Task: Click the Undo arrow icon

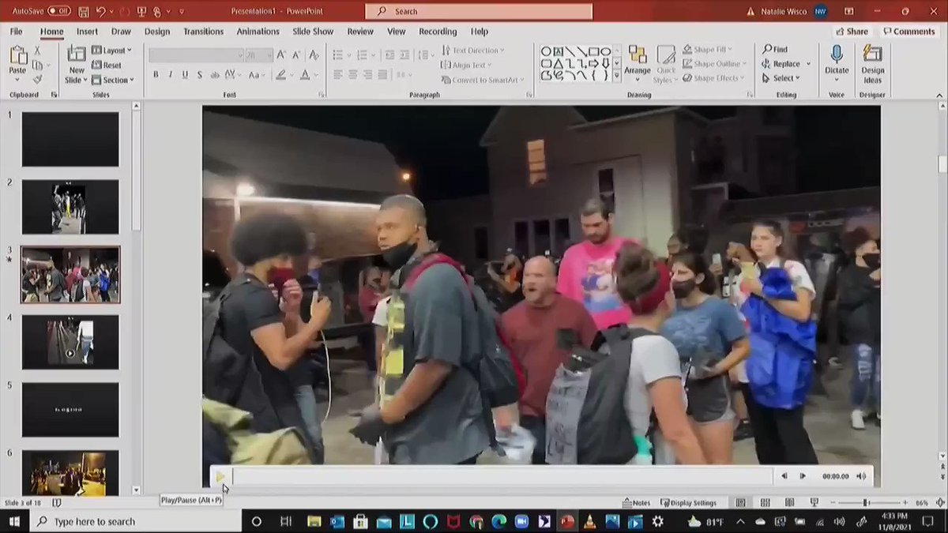Action: (101, 12)
